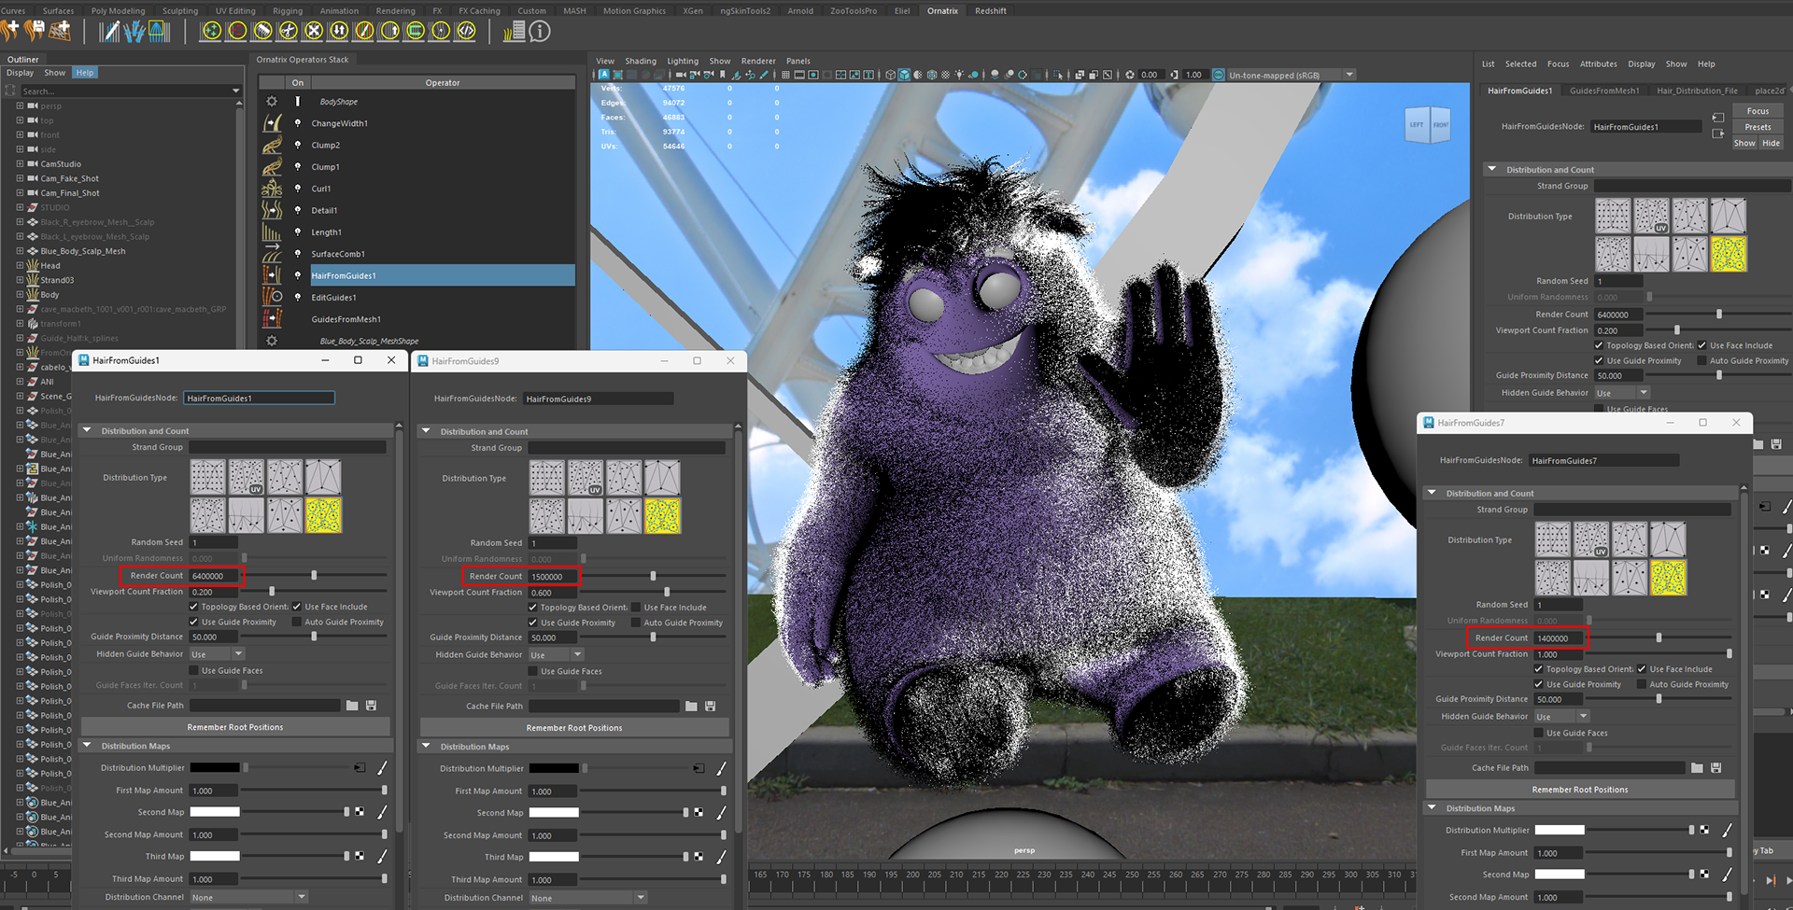Click the Add Hair shelf icon
Screen dimensions: 1793x910
pyautogui.click(x=10, y=31)
